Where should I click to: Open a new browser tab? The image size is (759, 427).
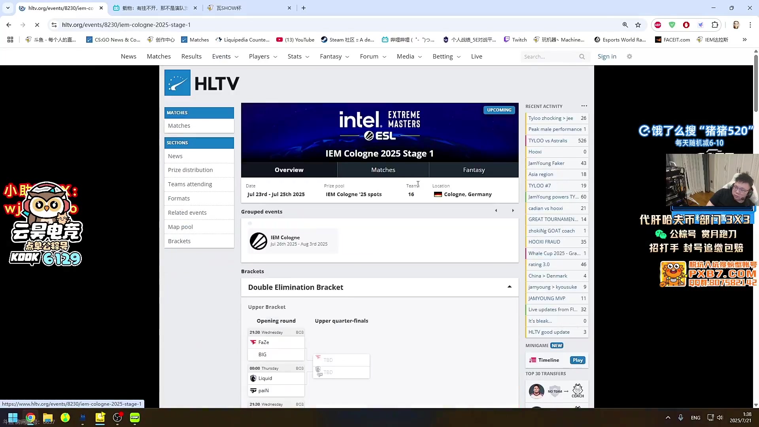[304, 8]
